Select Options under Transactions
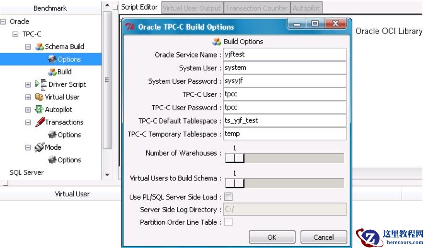Viewport: 426px width, 248px height. [x=69, y=135]
